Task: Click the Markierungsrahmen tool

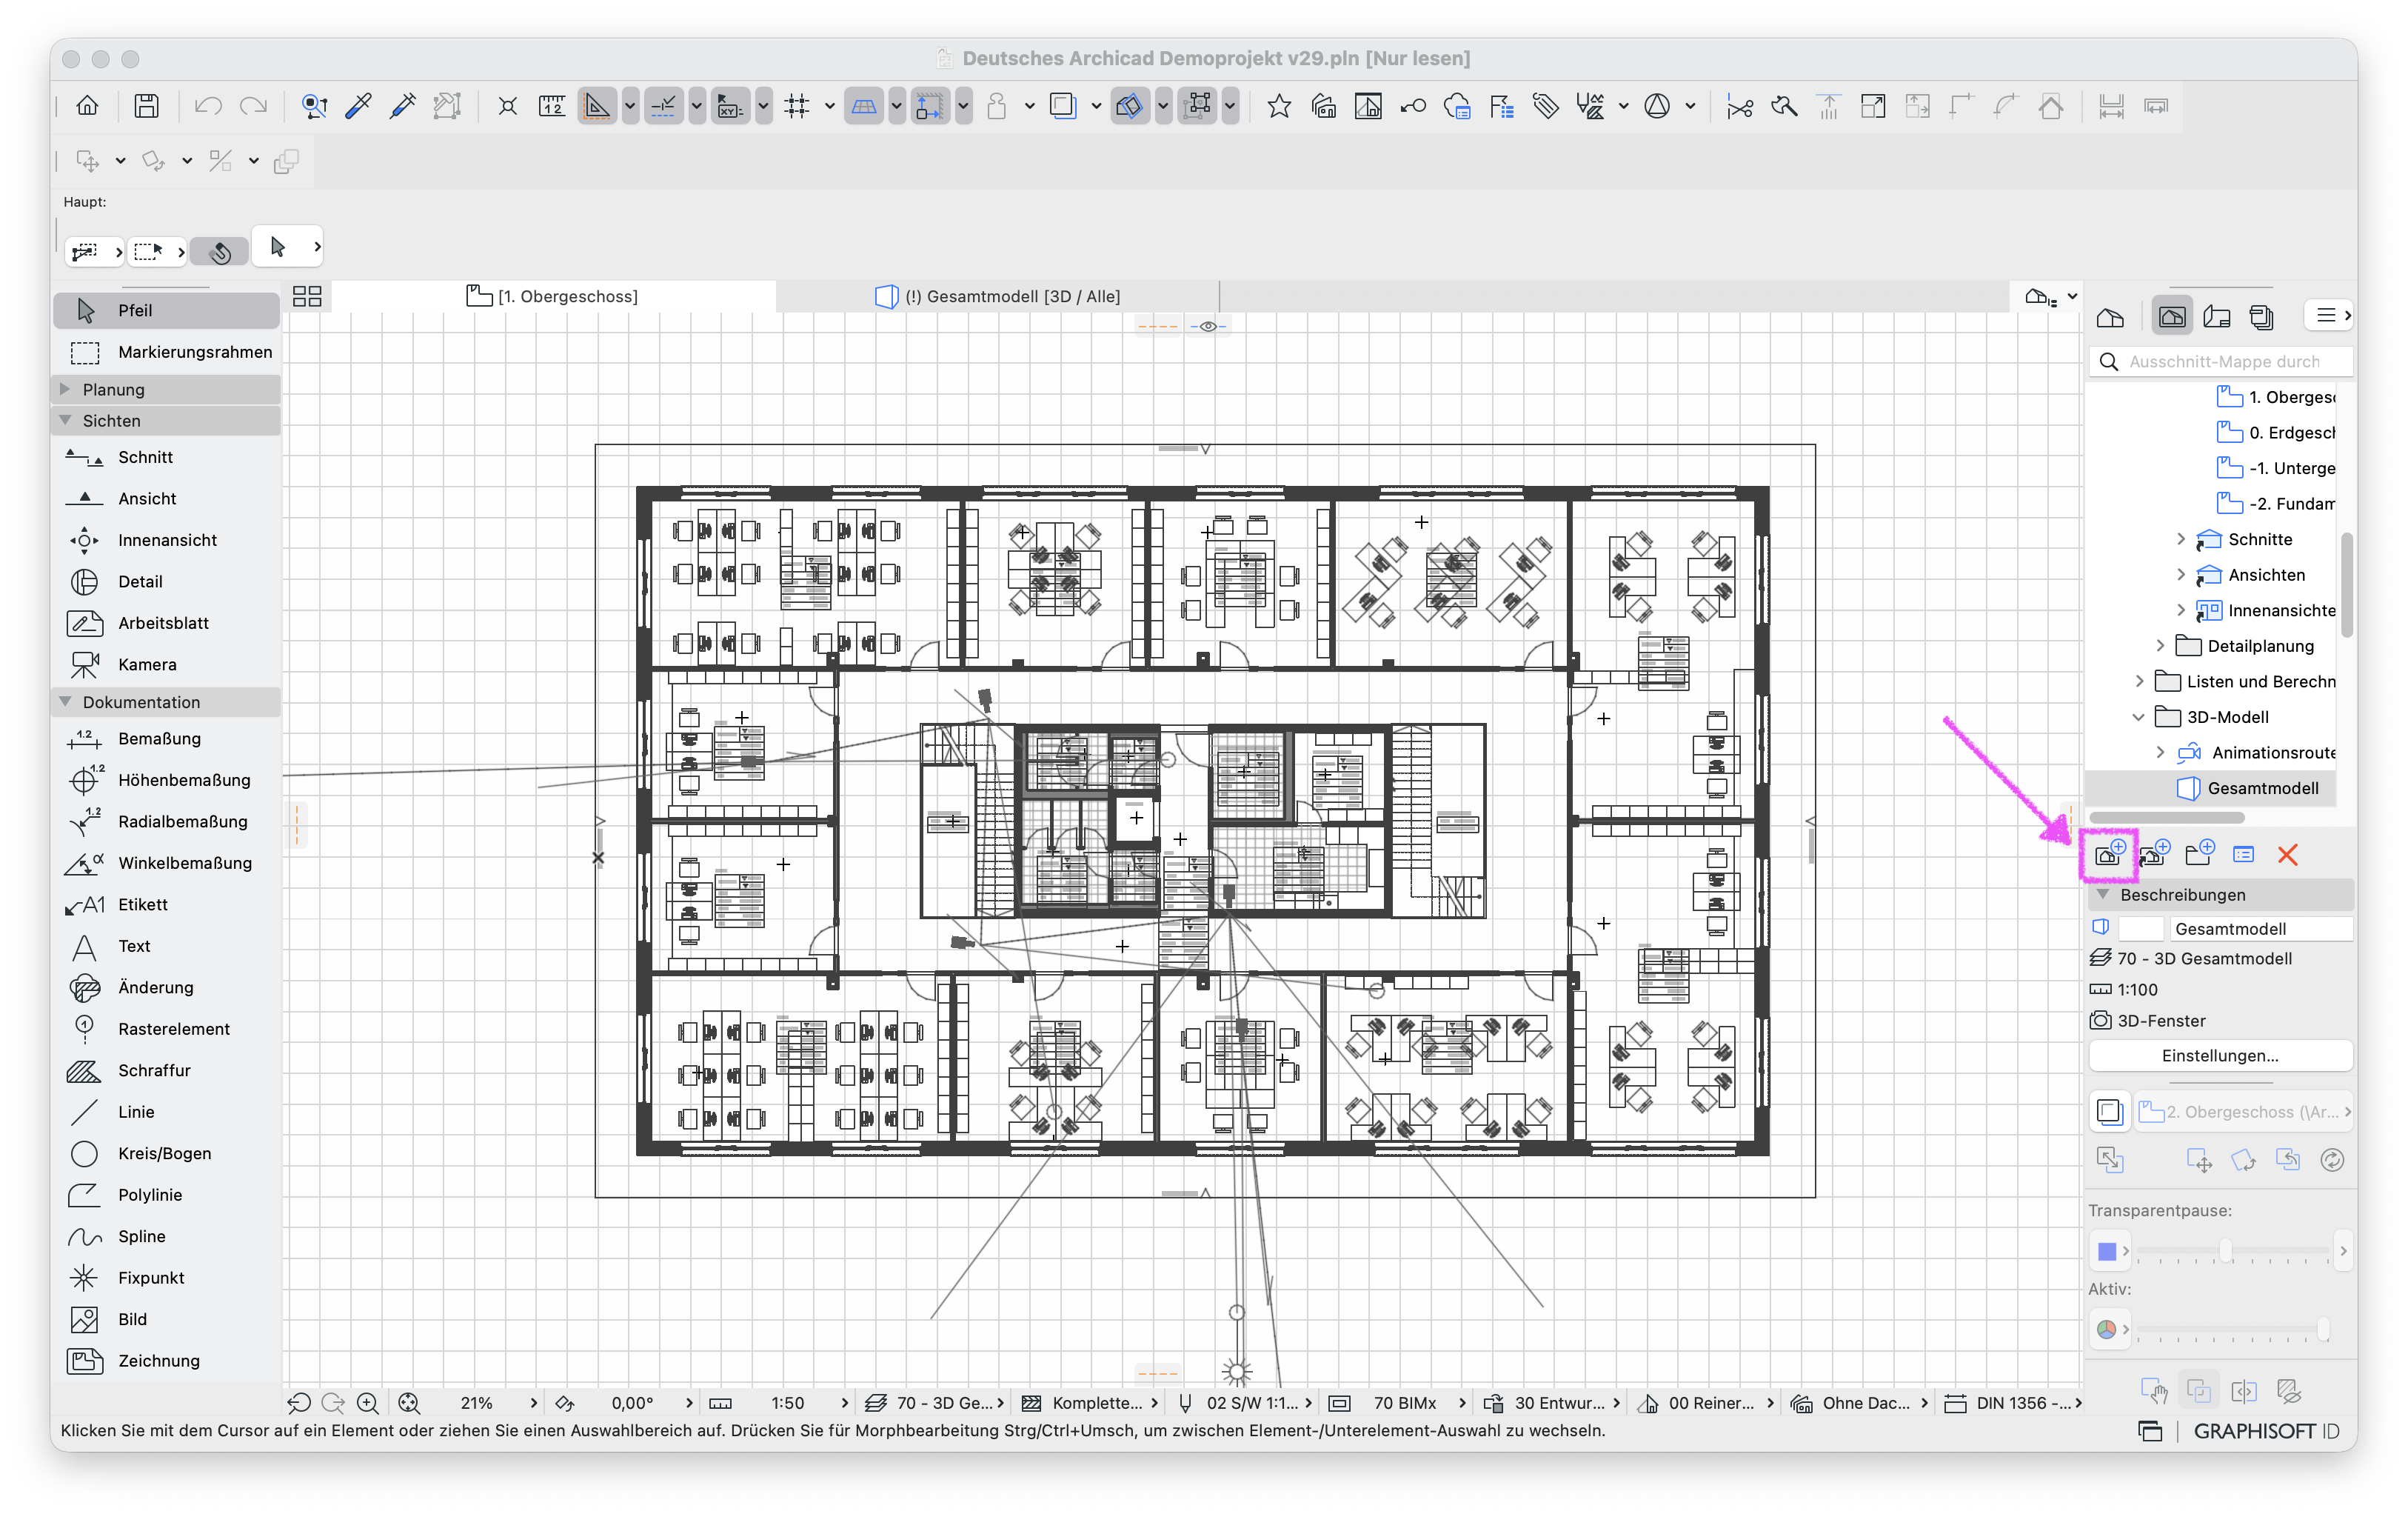Action: 166,352
